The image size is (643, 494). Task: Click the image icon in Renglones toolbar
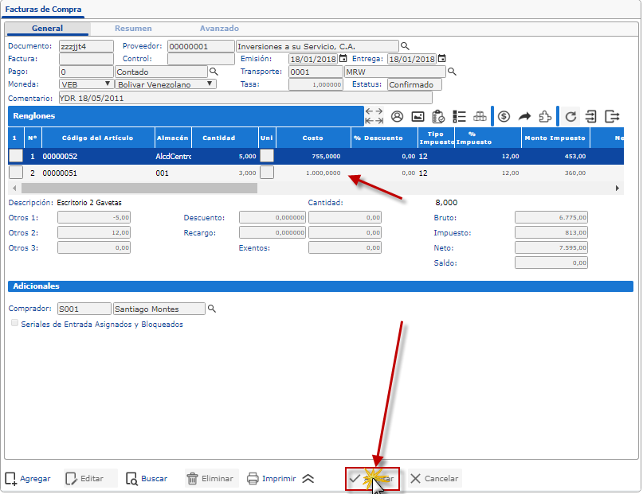point(417,116)
